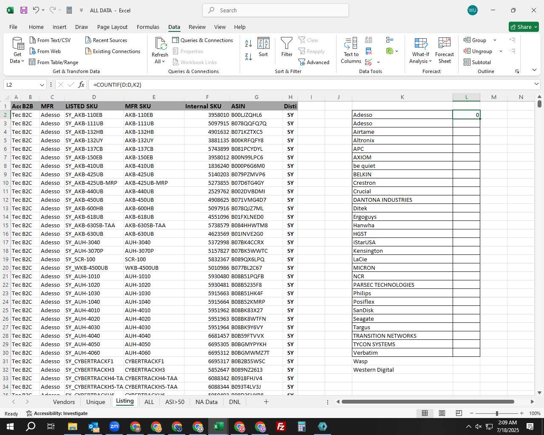
Task: Open Queries & Connections pane
Action: (x=202, y=40)
